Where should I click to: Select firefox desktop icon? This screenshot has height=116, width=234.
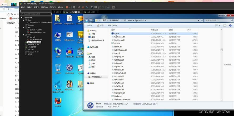(x=58, y=102)
